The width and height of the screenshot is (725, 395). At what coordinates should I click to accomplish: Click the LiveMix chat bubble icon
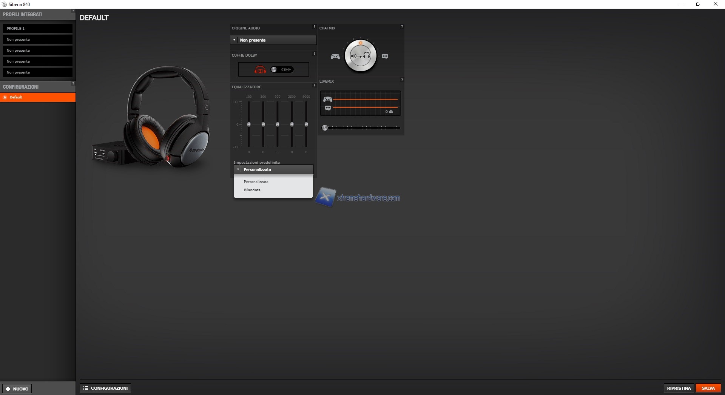point(328,108)
